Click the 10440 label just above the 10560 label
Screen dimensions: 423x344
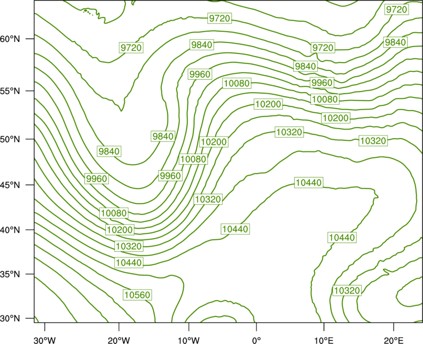pyautogui.click(x=128, y=262)
